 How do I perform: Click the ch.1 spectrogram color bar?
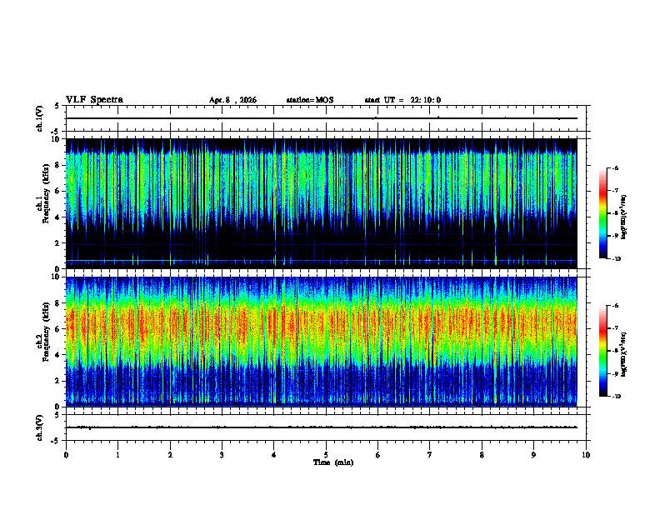(602, 213)
